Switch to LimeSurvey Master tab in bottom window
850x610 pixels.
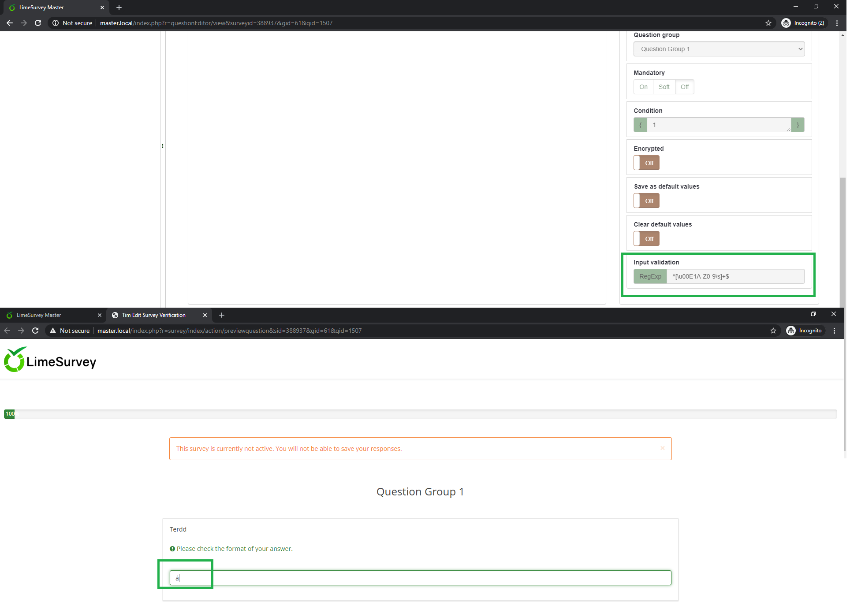click(x=39, y=315)
